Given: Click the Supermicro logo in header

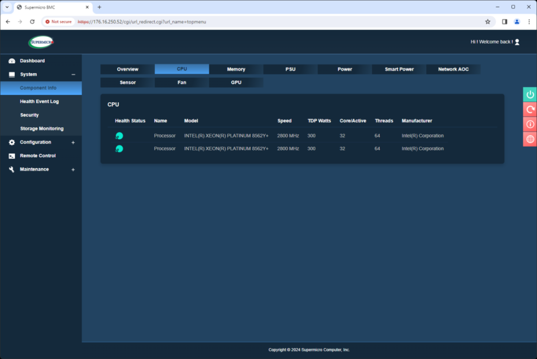Looking at the screenshot, I should [41, 42].
